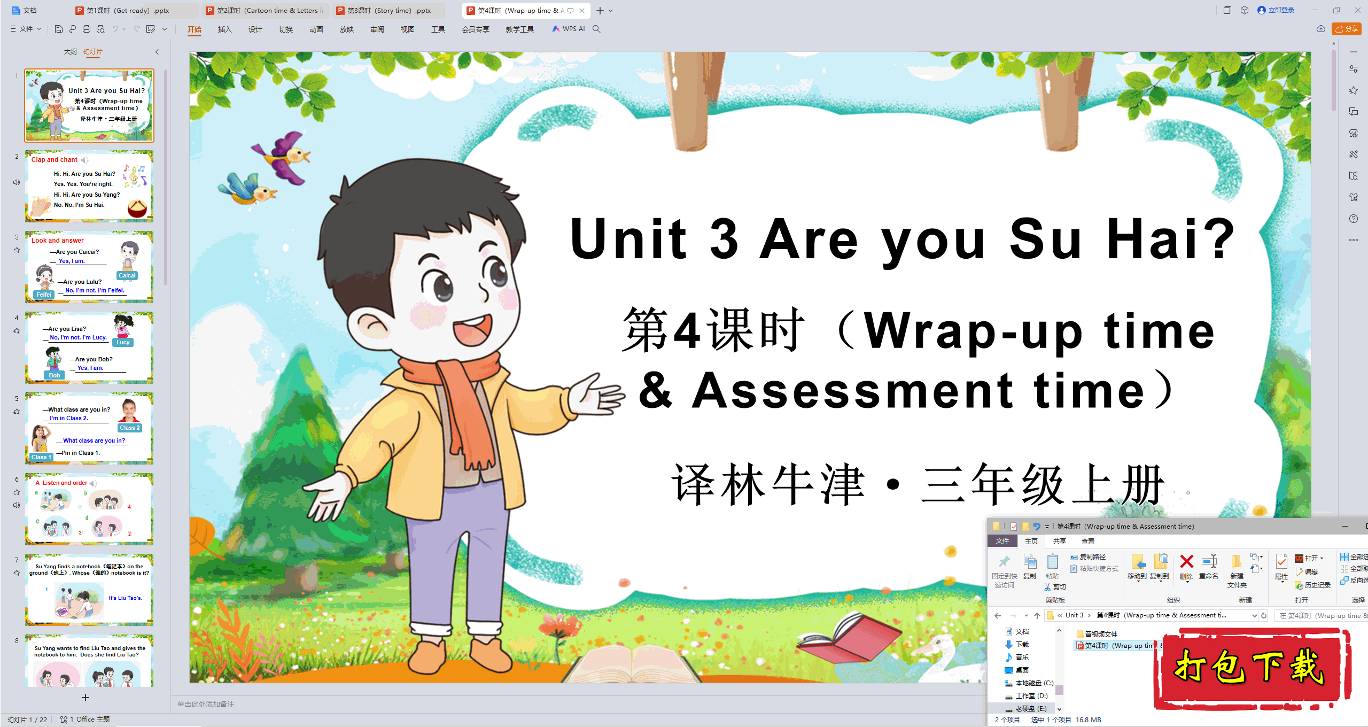Click the Up arrow in Explorer navigation
Image resolution: width=1368 pixels, height=727 pixels.
(1037, 615)
